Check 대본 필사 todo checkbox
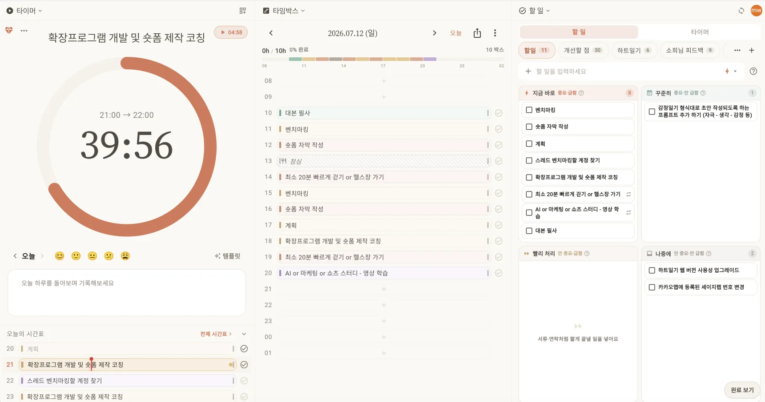The image size is (765, 402). (x=529, y=231)
